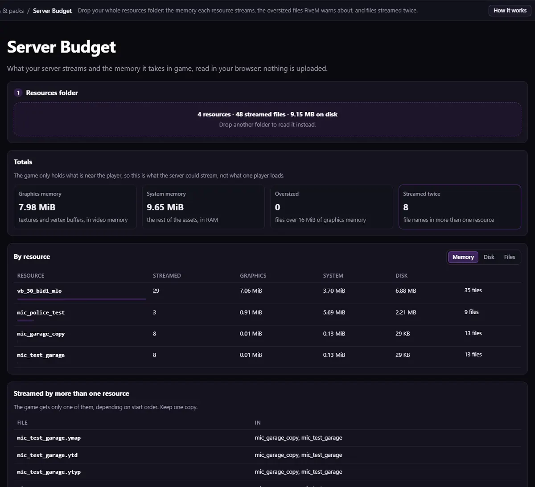Click the STREAMED column header

tap(167, 276)
